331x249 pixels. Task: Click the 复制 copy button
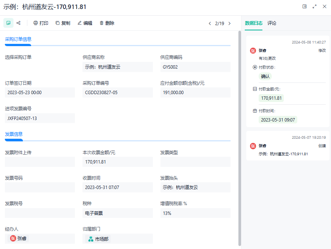pos(63,23)
